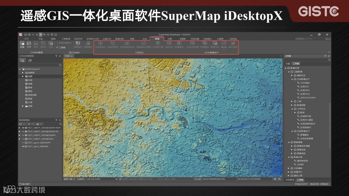
Task: Pin the 工具箱 panel with pin icon
Action: click(x=325, y=56)
